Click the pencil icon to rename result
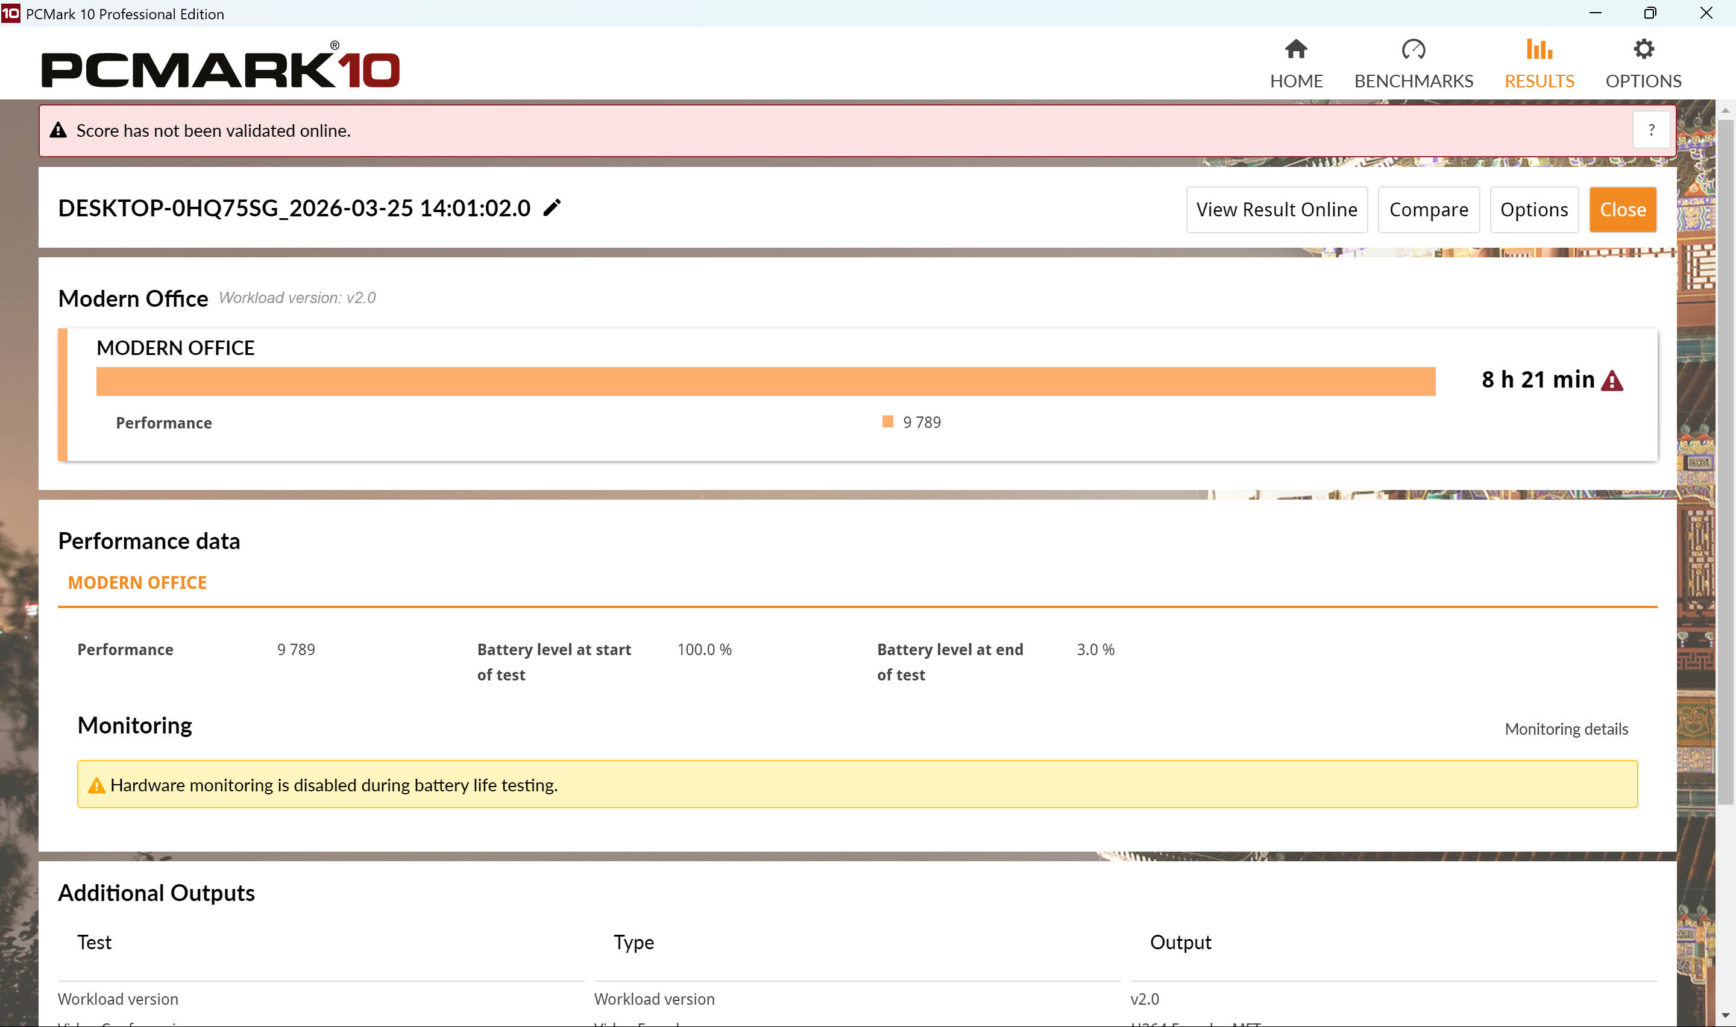This screenshot has height=1027, width=1736. click(x=552, y=207)
